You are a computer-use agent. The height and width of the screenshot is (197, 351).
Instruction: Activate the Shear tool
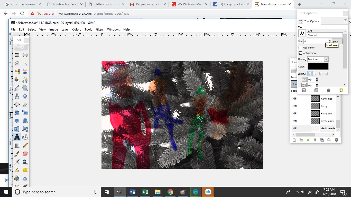click(17, 121)
